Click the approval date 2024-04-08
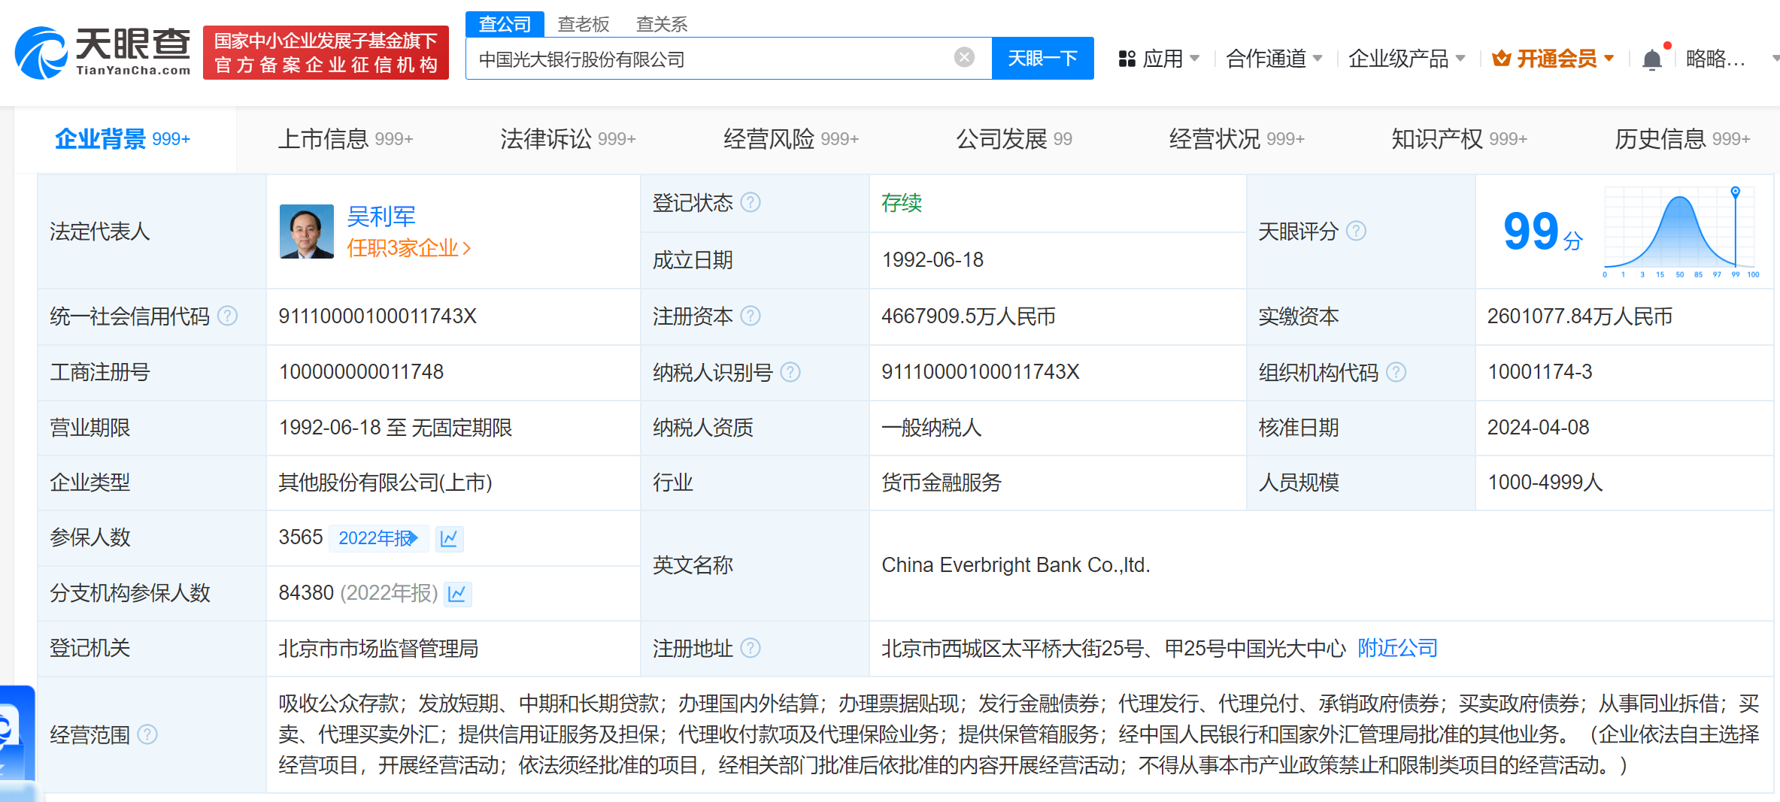The height and width of the screenshot is (802, 1780). tap(1538, 427)
